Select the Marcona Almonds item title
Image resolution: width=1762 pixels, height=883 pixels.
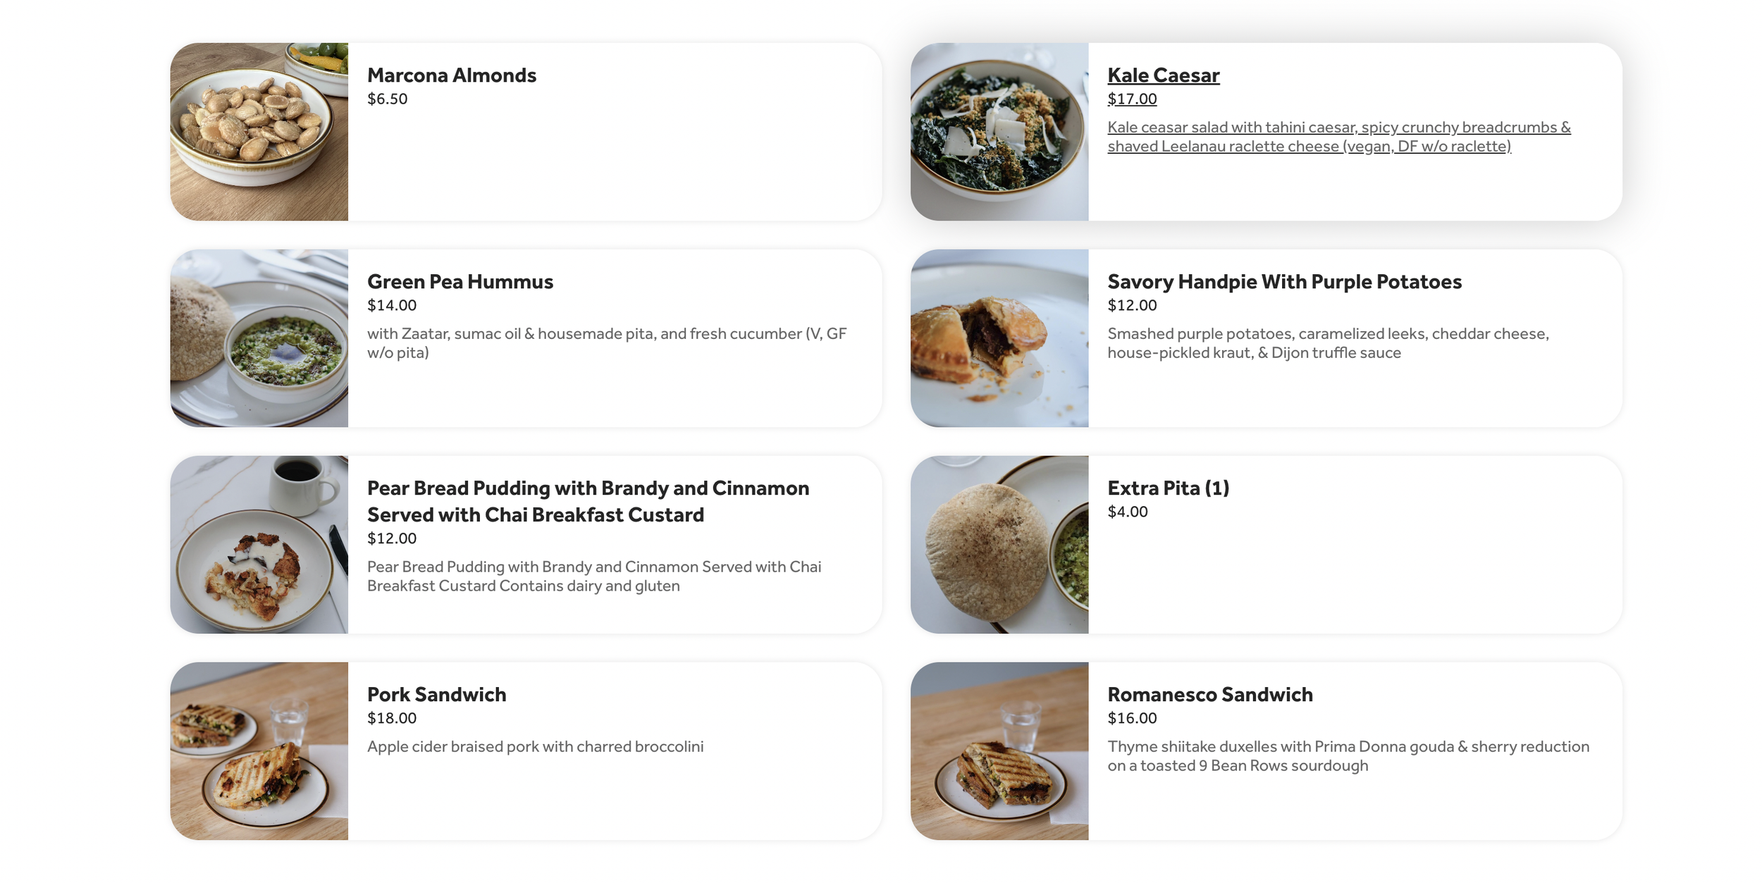[x=452, y=75]
